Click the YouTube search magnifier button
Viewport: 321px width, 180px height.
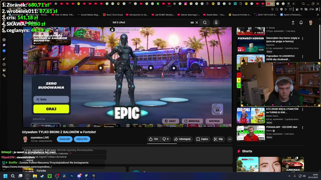tap(205, 22)
